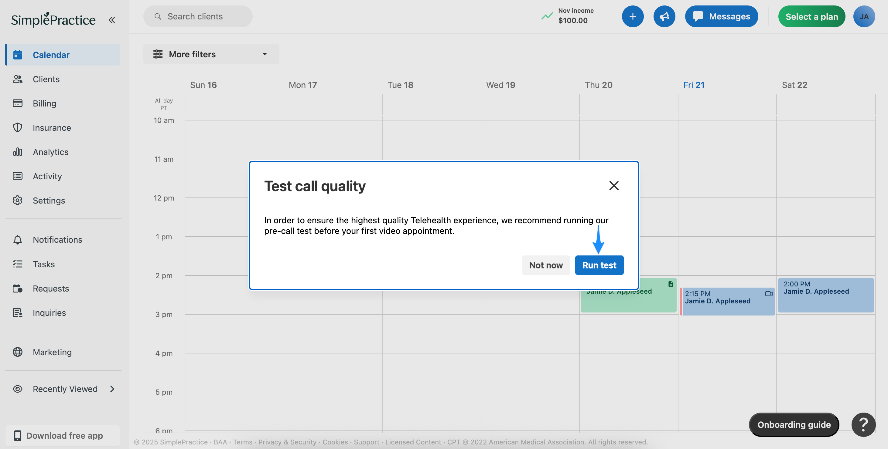Viewport: 888px width, 449px height.
Task: Click Fri 21 day header
Action: 694,85
